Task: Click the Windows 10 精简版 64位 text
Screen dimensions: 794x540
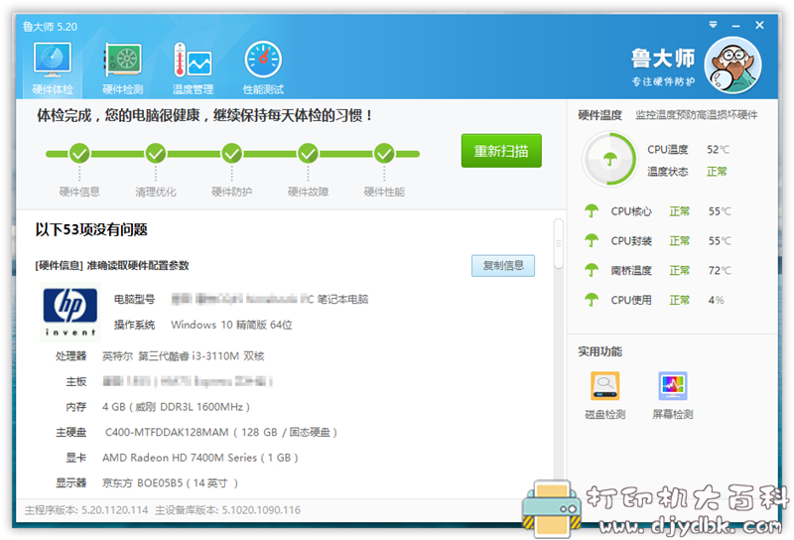Action: pyautogui.click(x=231, y=325)
